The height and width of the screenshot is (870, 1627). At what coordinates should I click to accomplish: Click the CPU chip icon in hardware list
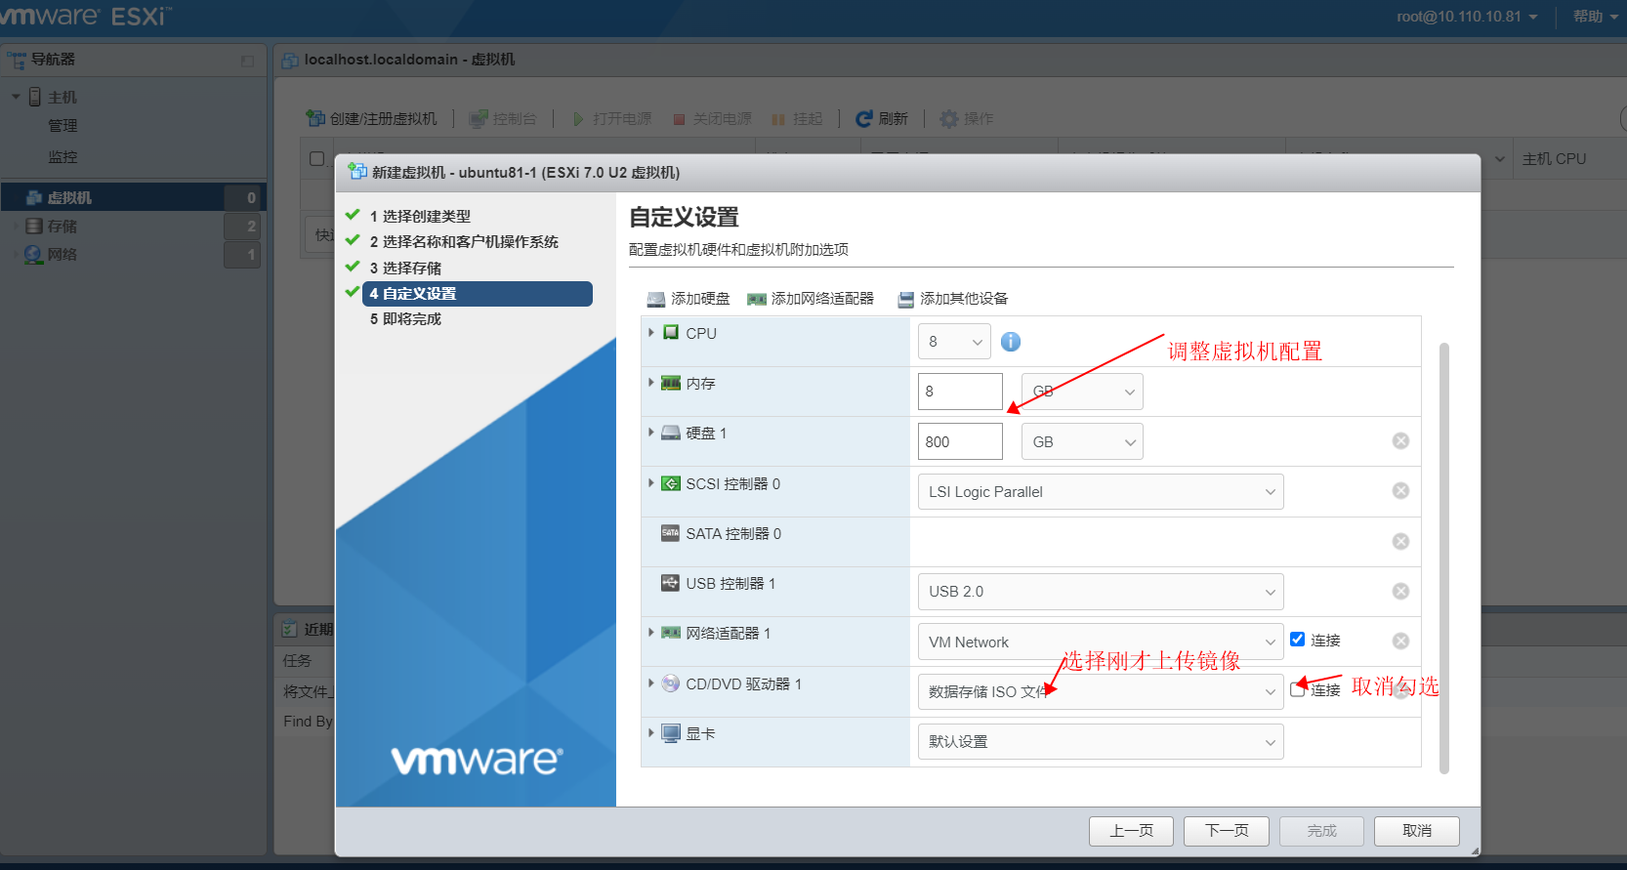tap(671, 333)
